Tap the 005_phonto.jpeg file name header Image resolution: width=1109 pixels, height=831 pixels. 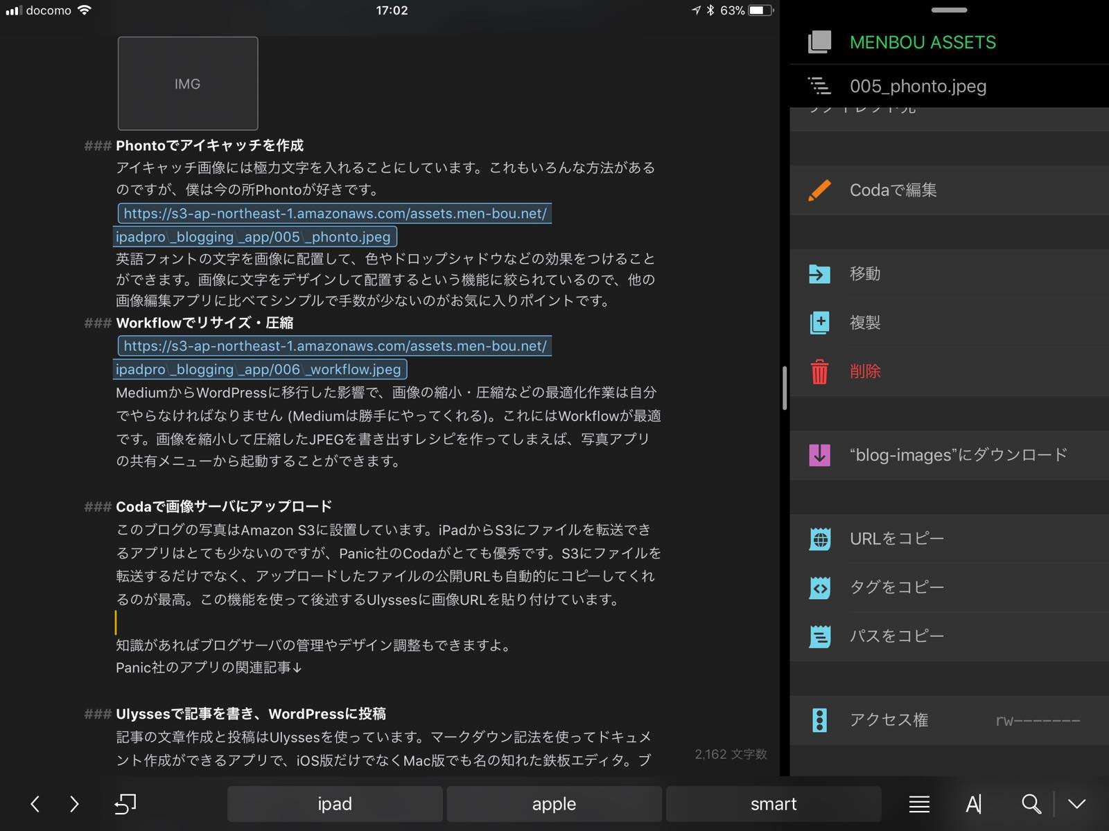pyautogui.click(x=918, y=87)
